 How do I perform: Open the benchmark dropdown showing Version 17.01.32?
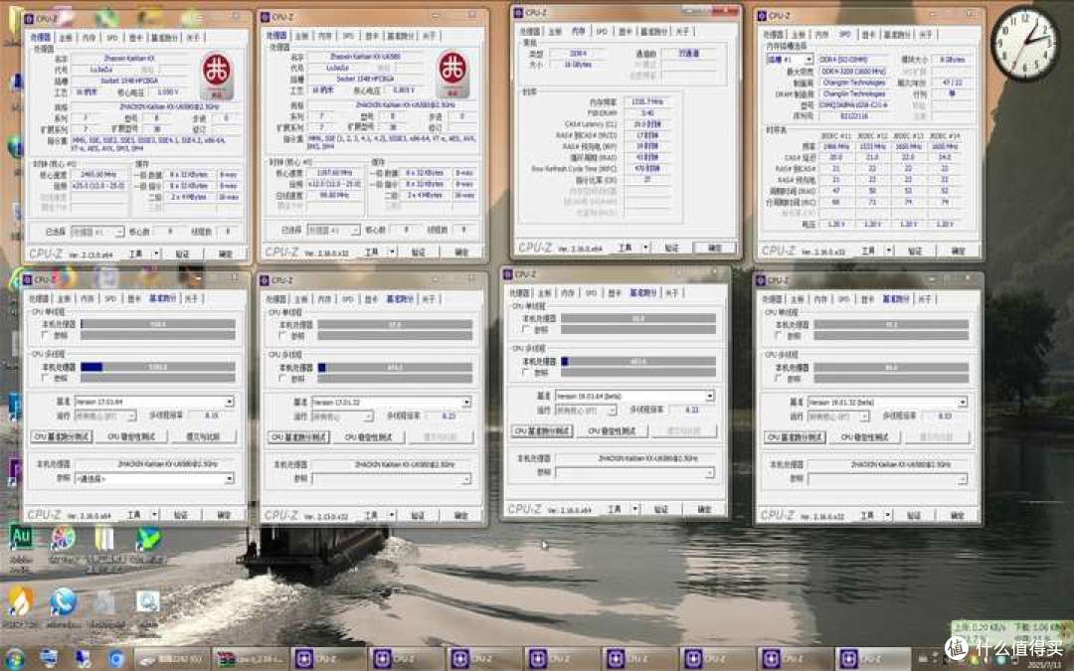(391, 403)
